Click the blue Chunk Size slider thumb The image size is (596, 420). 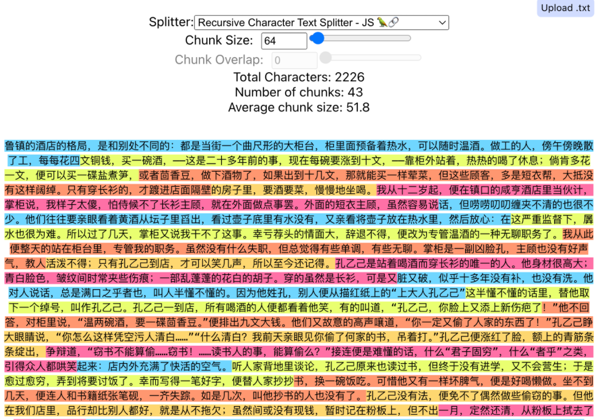click(x=317, y=38)
